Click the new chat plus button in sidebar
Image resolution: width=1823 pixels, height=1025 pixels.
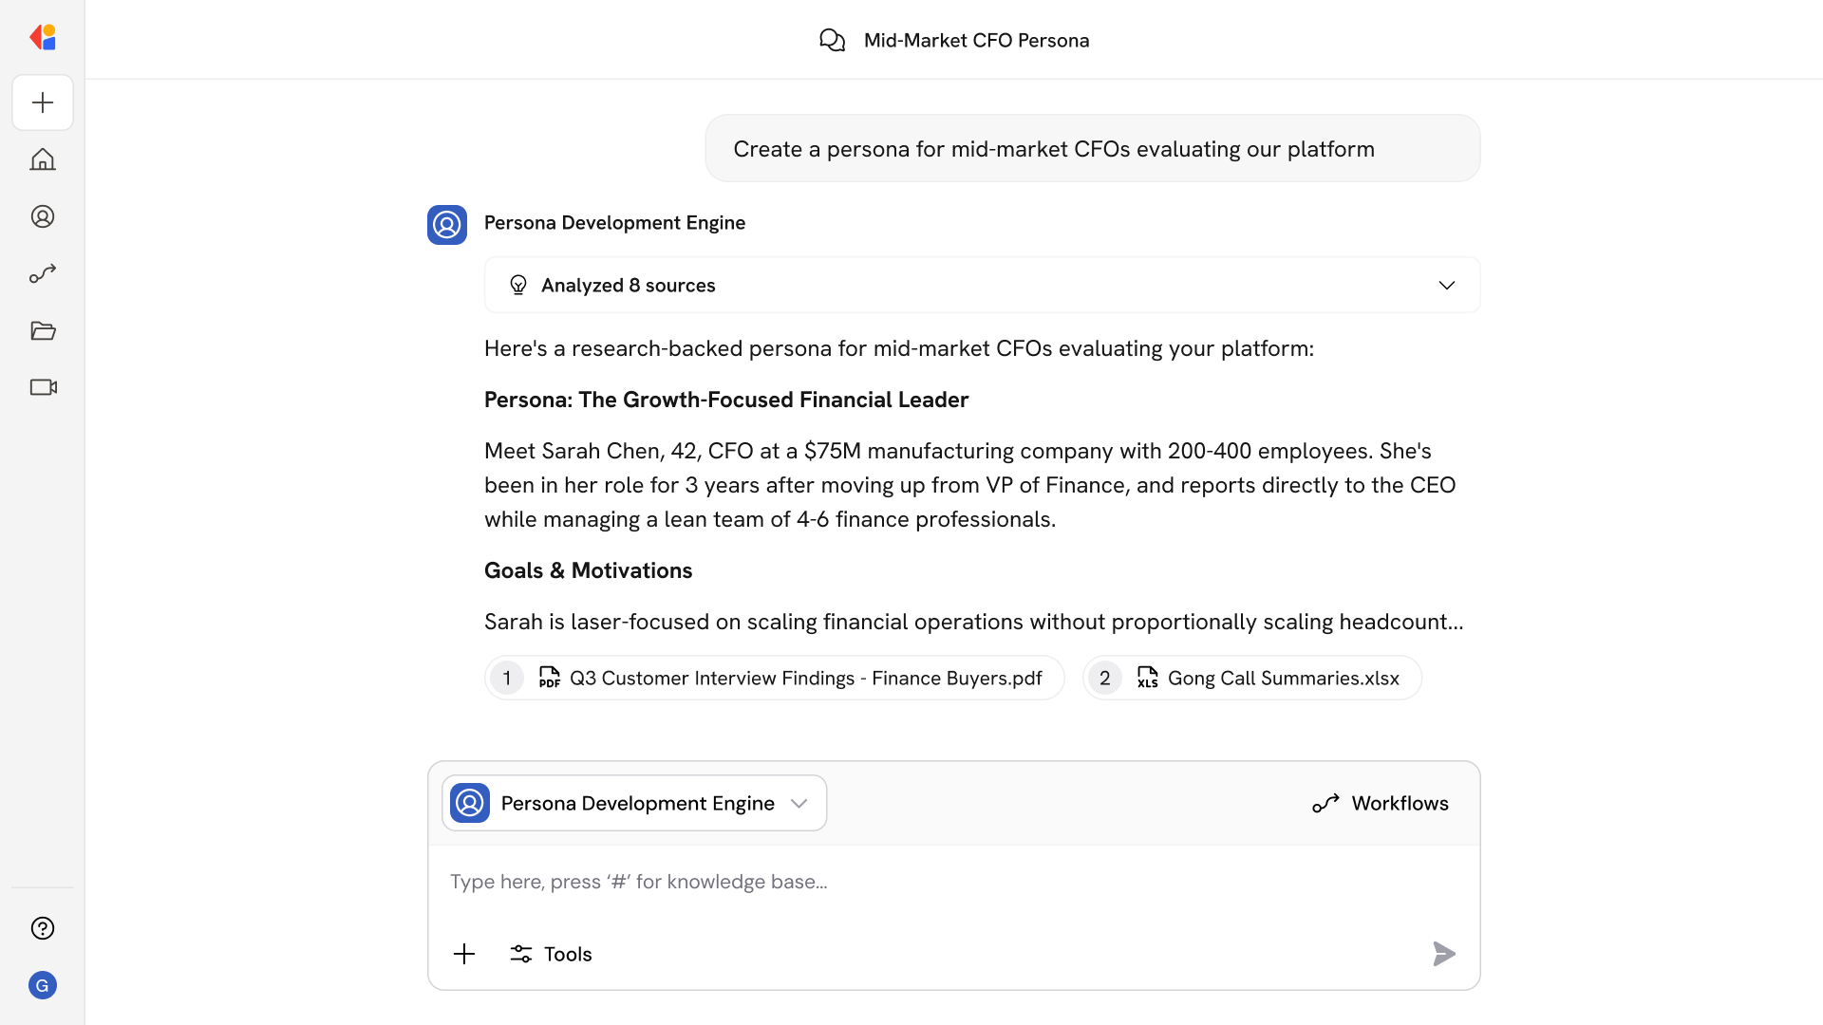click(x=43, y=102)
